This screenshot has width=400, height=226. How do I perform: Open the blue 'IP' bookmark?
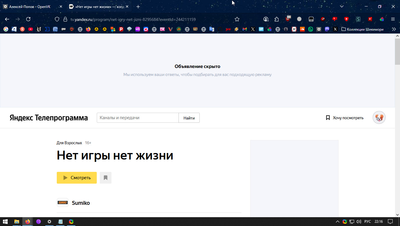click(x=261, y=29)
